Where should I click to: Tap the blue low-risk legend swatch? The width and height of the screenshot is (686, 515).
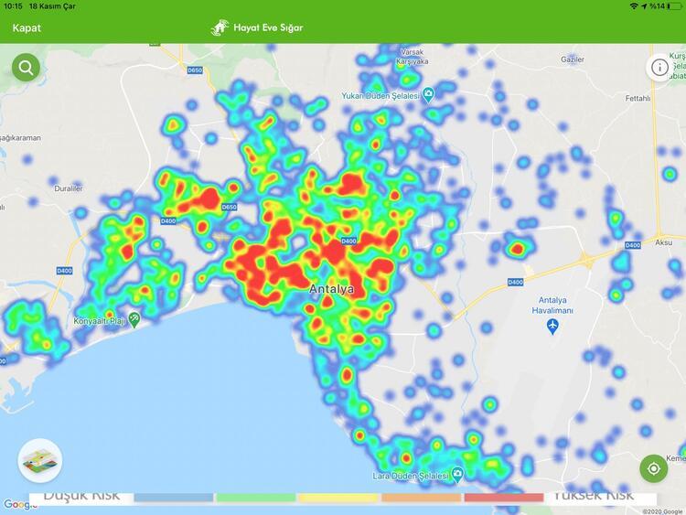[x=174, y=498]
